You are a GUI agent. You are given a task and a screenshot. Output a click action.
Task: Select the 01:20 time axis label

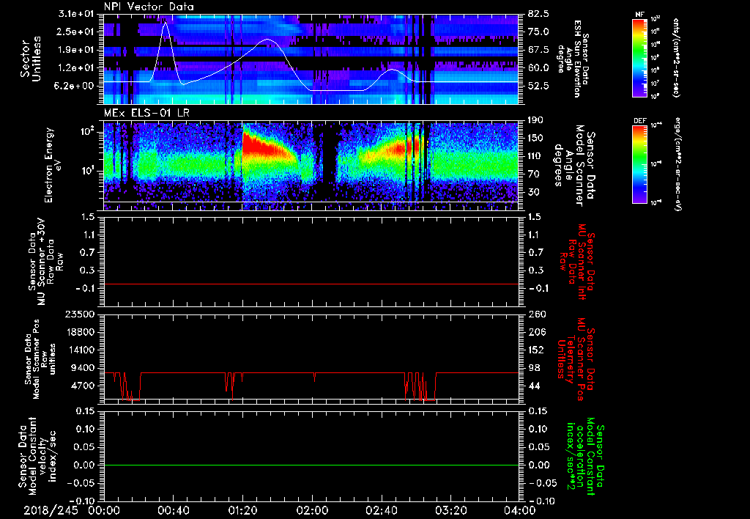[x=243, y=509]
